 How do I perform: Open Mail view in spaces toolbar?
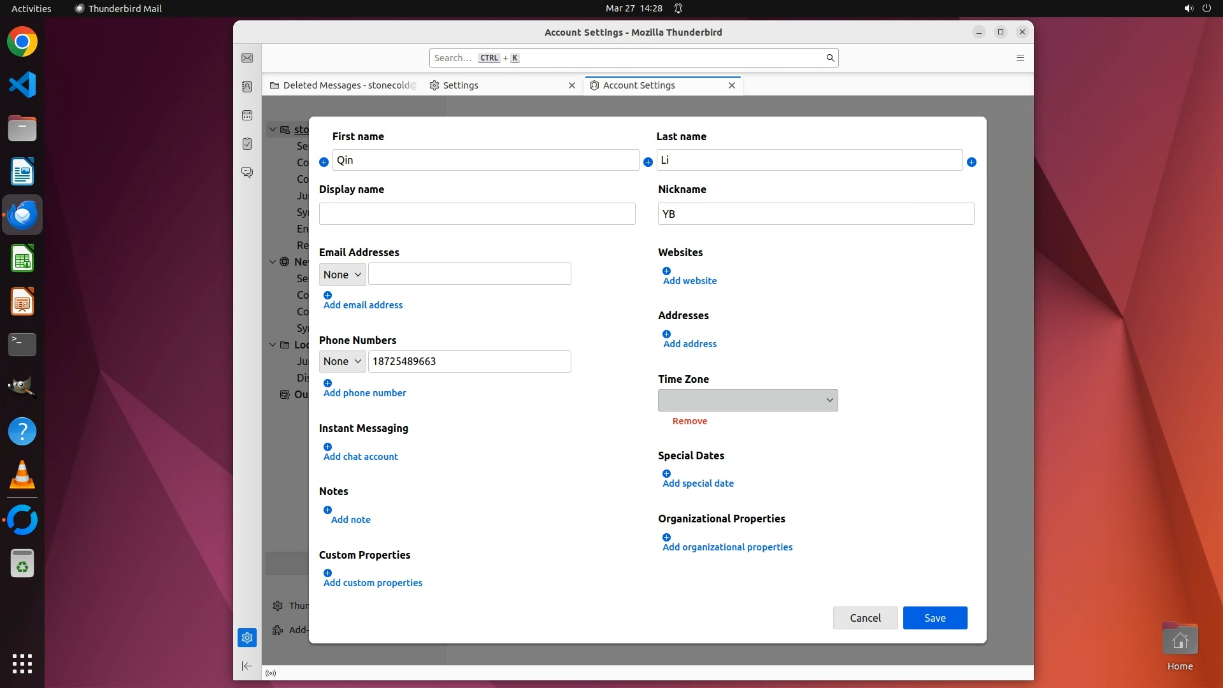tap(247, 58)
